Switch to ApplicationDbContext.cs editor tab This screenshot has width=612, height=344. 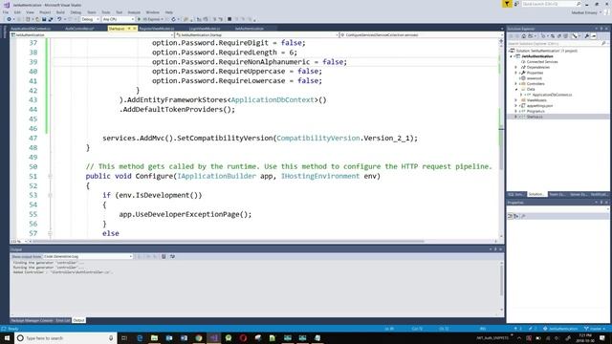31,29
